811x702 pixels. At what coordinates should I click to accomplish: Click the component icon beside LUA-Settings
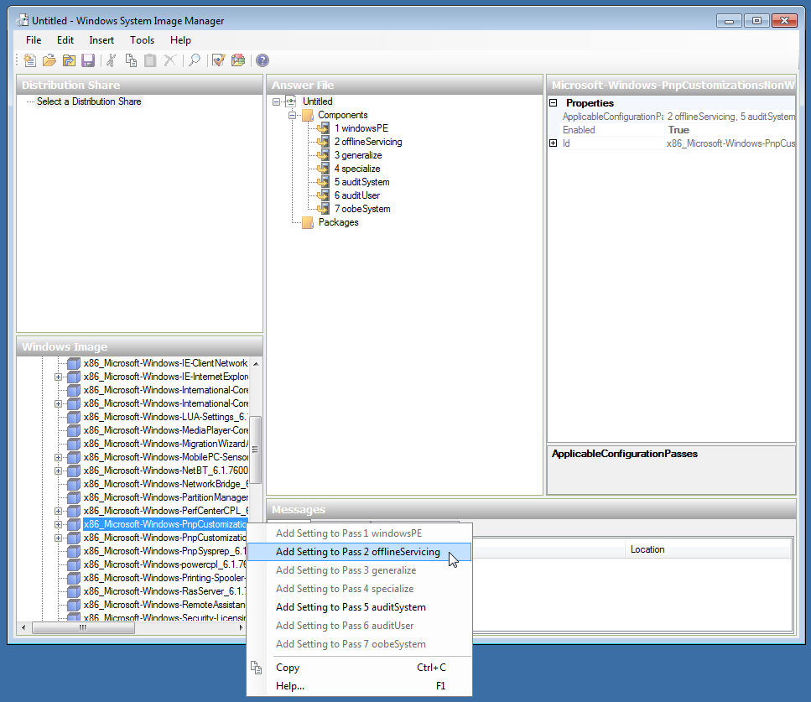click(74, 417)
